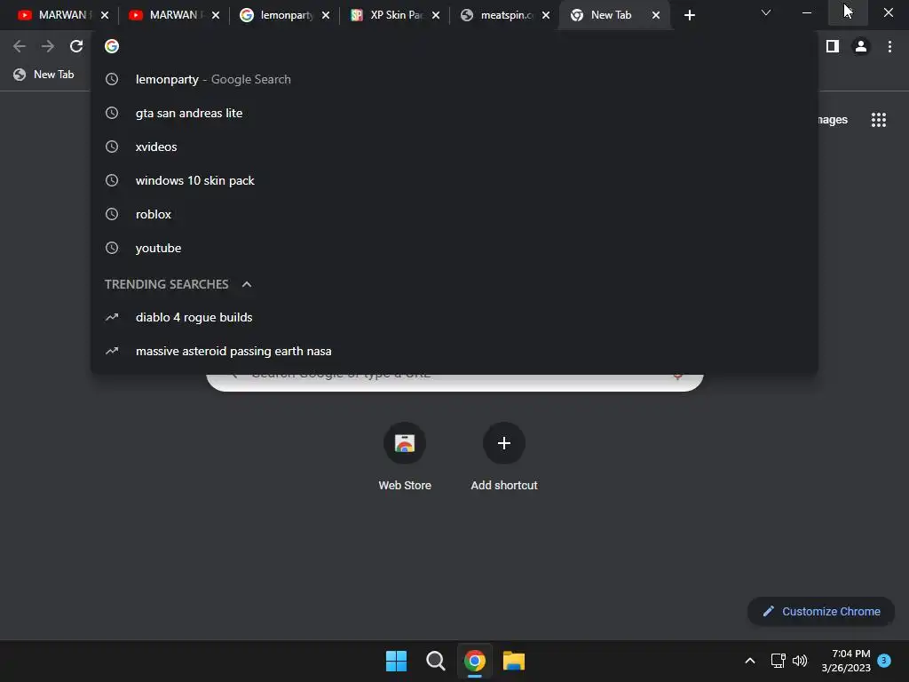Image resolution: width=909 pixels, height=682 pixels.
Task: Switch to the first MARWAN YouTube tab
Action: point(62,15)
